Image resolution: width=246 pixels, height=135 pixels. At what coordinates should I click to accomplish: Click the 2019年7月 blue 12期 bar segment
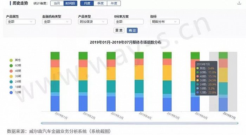click(223, 105)
